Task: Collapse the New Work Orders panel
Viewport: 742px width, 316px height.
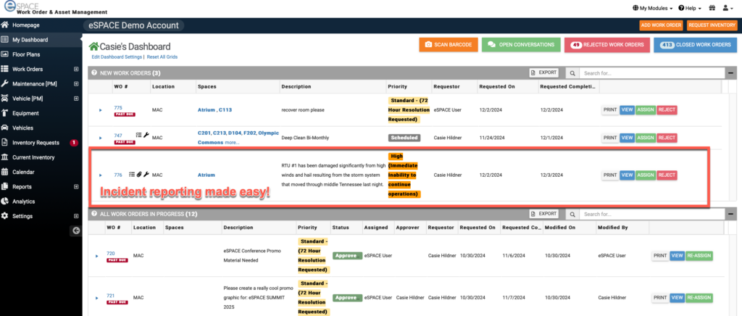Action: pos(730,73)
